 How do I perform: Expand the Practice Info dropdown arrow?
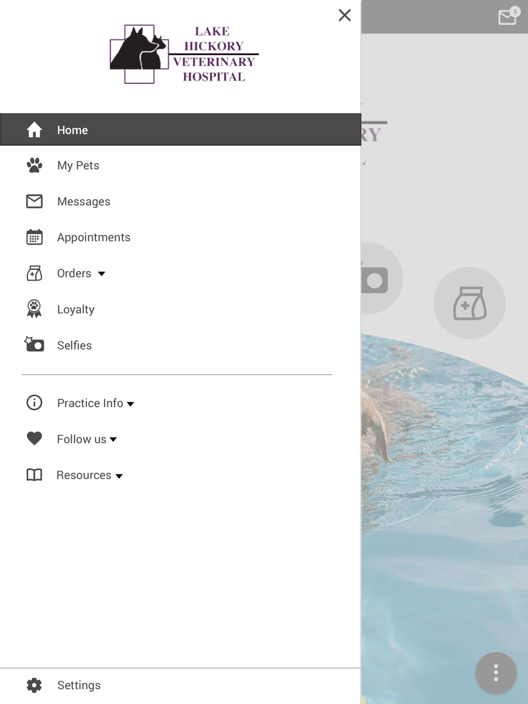[130, 404]
